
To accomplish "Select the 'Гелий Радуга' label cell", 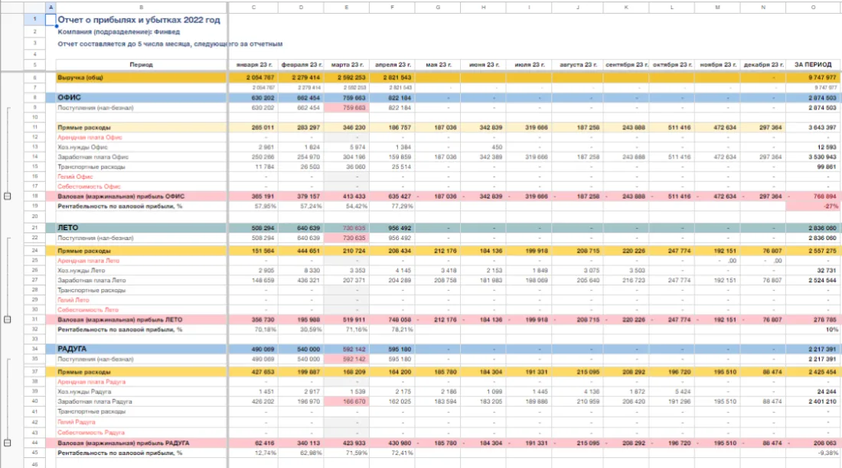I will click(x=142, y=422).
